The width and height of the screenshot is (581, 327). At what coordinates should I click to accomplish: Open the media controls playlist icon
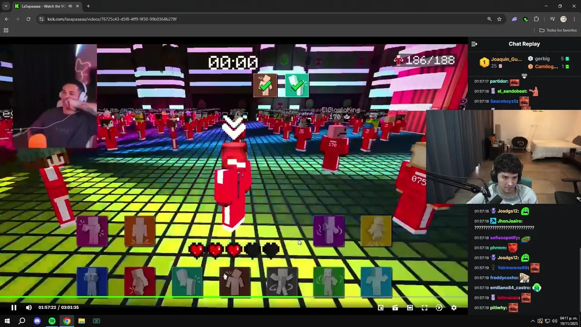point(552,19)
